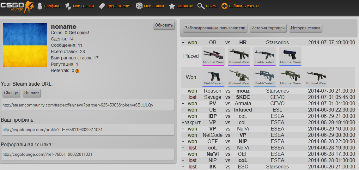Viewport: 359px width, 170px height.
Task: Click the date 2014-06-26 21:00:00
Action: point(332,167)
